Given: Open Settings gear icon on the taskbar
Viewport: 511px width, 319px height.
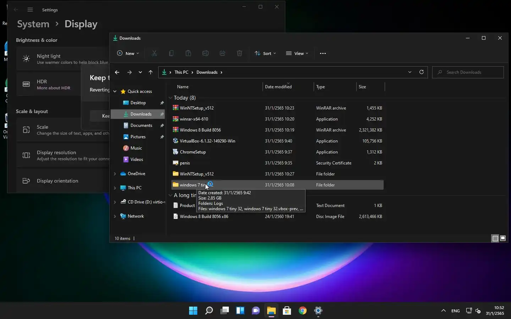Looking at the screenshot, I should (318, 311).
